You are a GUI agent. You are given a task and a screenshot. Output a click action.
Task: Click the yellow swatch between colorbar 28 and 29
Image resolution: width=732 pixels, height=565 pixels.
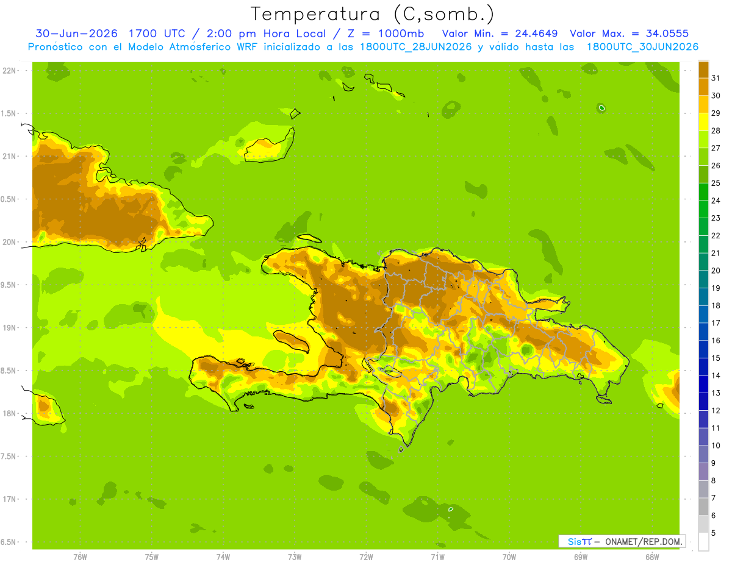pyautogui.click(x=704, y=122)
